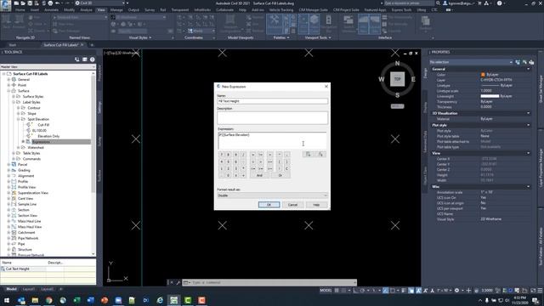Open the Format result as Double dropdown
The height and width of the screenshot is (306, 544).
(x=272, y=195)
